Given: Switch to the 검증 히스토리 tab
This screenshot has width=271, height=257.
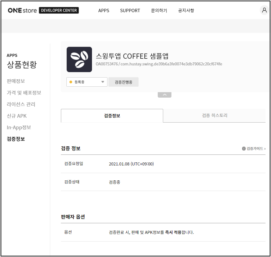Looking at the screenshot, I should [214, 116].
